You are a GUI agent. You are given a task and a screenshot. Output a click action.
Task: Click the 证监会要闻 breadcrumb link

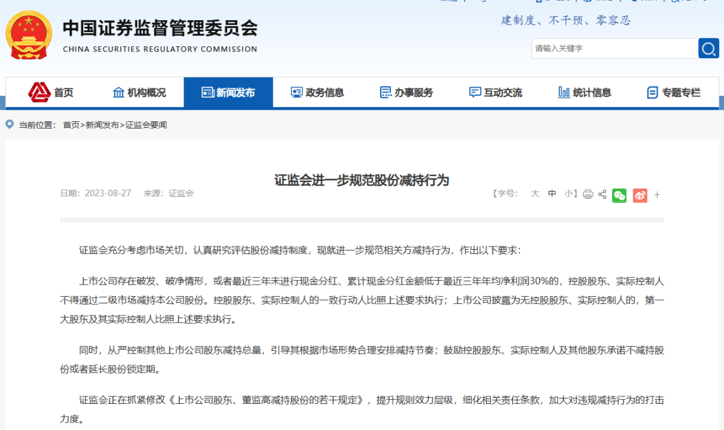click(146, 125)
